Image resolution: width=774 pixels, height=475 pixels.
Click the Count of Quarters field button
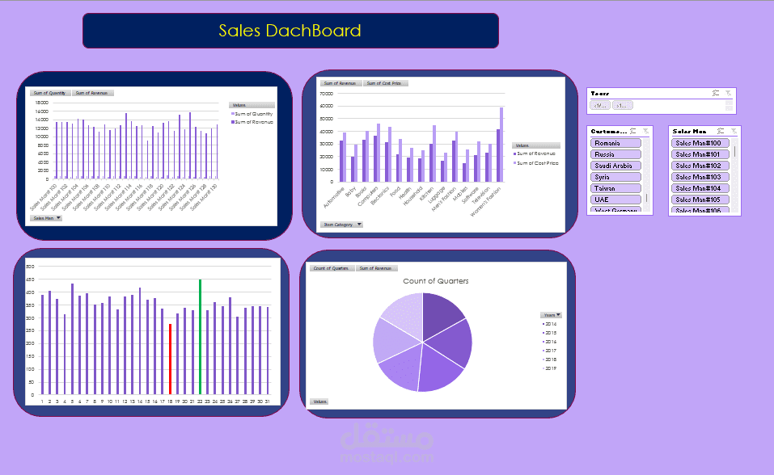point(331,268)
